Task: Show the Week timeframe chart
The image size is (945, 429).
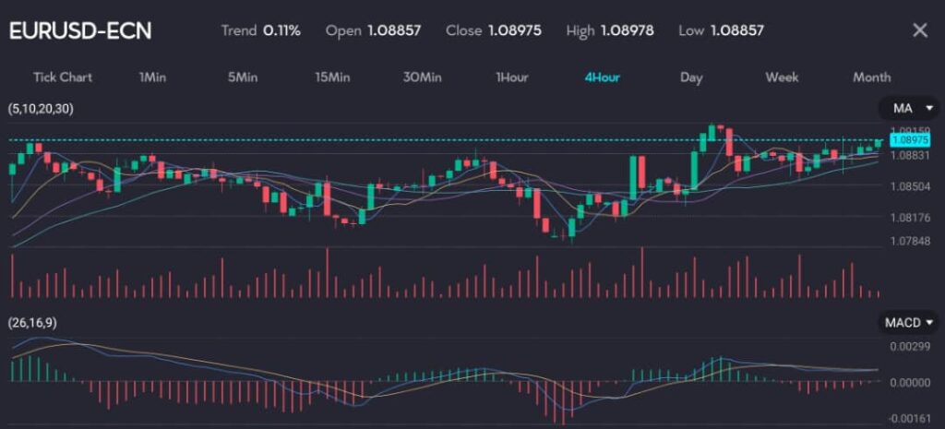Action: tap(782, 77)
